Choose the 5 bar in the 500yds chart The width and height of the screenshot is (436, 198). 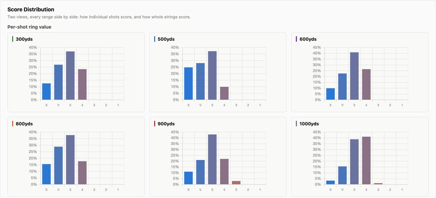pos(212,75)
